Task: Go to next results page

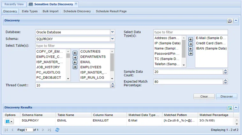Action: pyautogui.click(x=43, y=130)
